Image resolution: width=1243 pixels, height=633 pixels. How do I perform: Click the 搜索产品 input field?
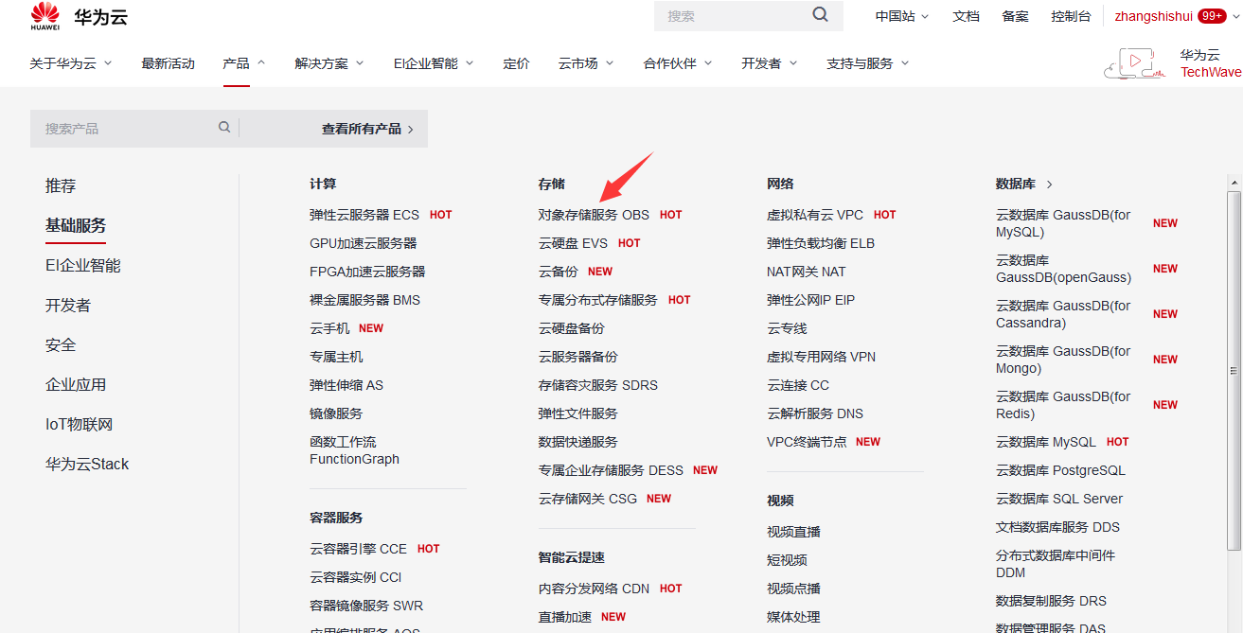tap(123, 128)
